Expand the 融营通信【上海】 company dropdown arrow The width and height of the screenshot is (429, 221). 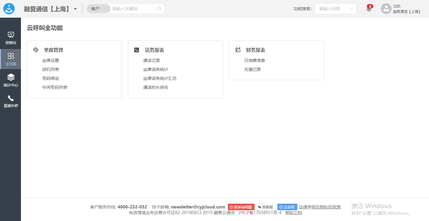[x=75, y=9]
